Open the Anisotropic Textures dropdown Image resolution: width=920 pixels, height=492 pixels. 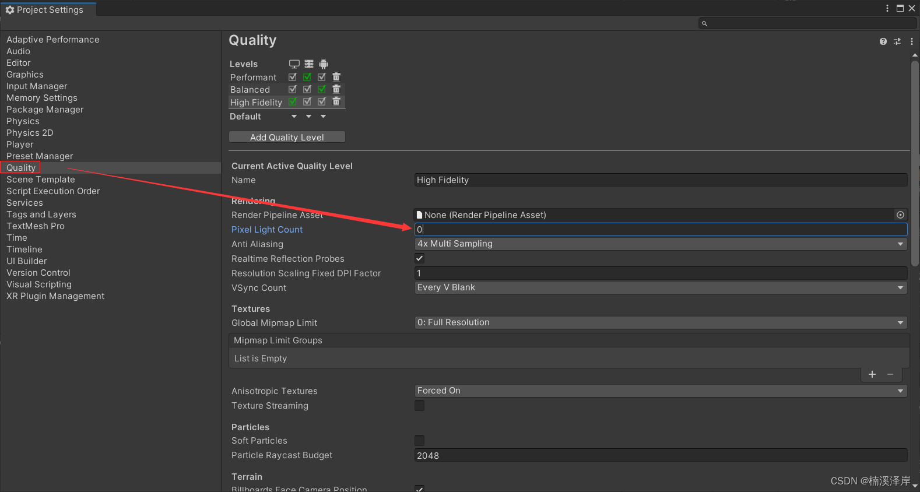pos(661,391)
